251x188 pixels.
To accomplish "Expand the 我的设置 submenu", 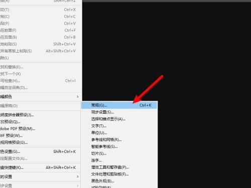I will tap(40, 176).
